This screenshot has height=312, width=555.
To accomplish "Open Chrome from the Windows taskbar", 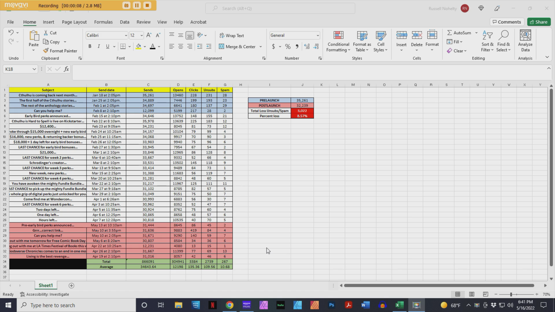I will (230, 305).
